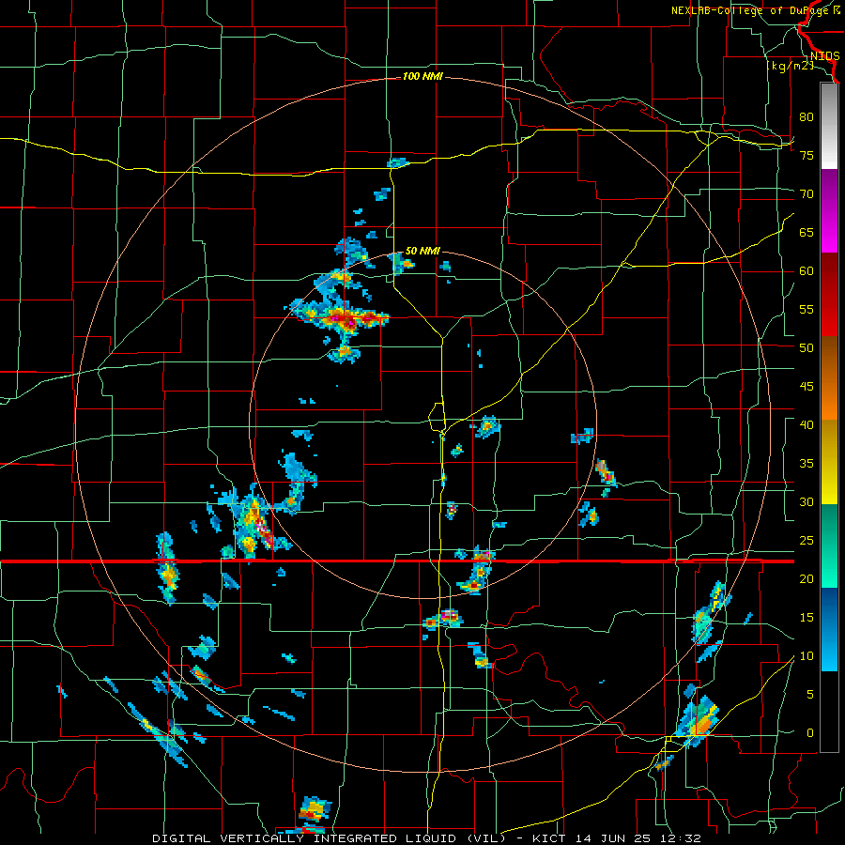Click the magenta segment of the VIL color bar
This screenshot has width=845, height=845.
click(x=829, y=211)
